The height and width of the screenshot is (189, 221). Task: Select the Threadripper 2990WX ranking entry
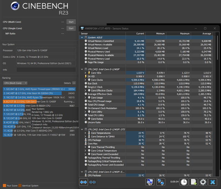point(39,89)
